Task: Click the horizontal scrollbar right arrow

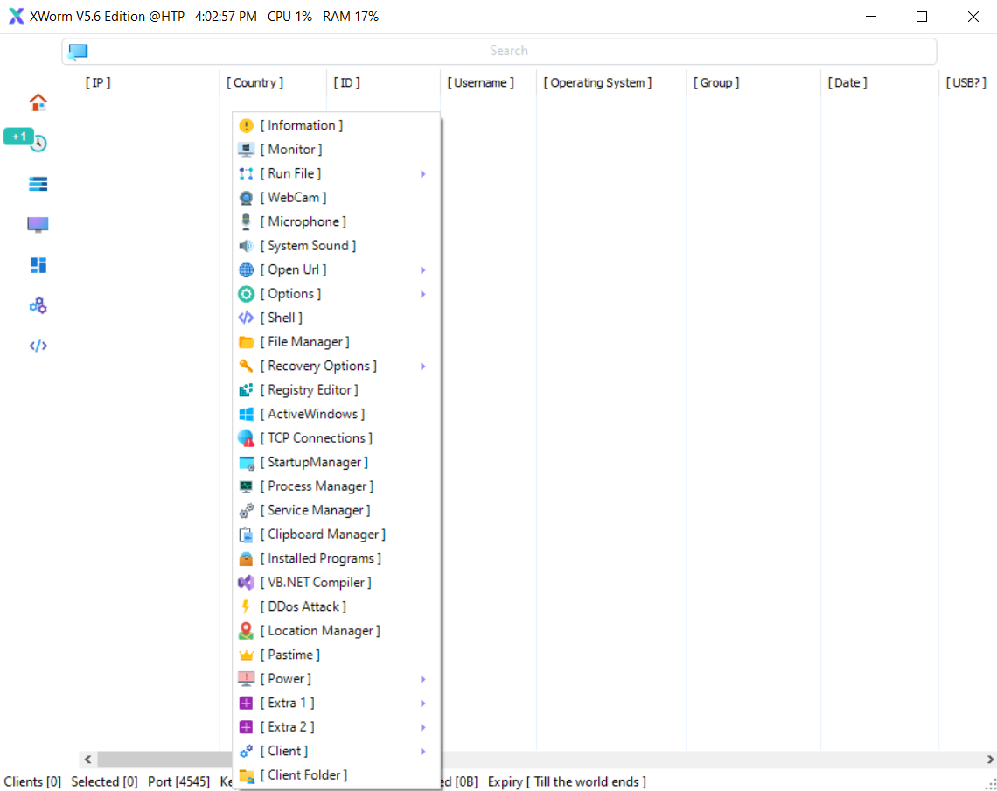Action: tap(990, 759)
